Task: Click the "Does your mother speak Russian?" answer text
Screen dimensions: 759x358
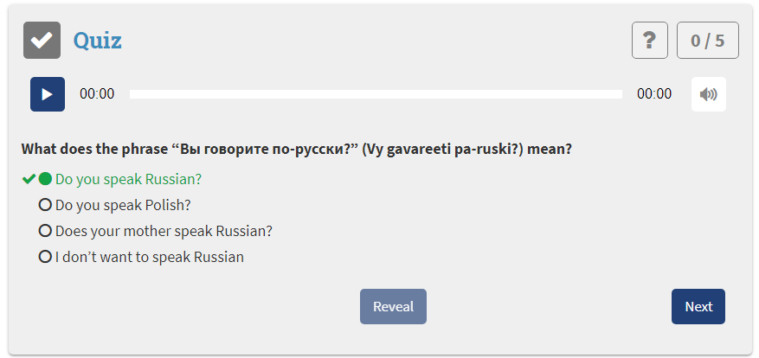Action: point(164,232)
